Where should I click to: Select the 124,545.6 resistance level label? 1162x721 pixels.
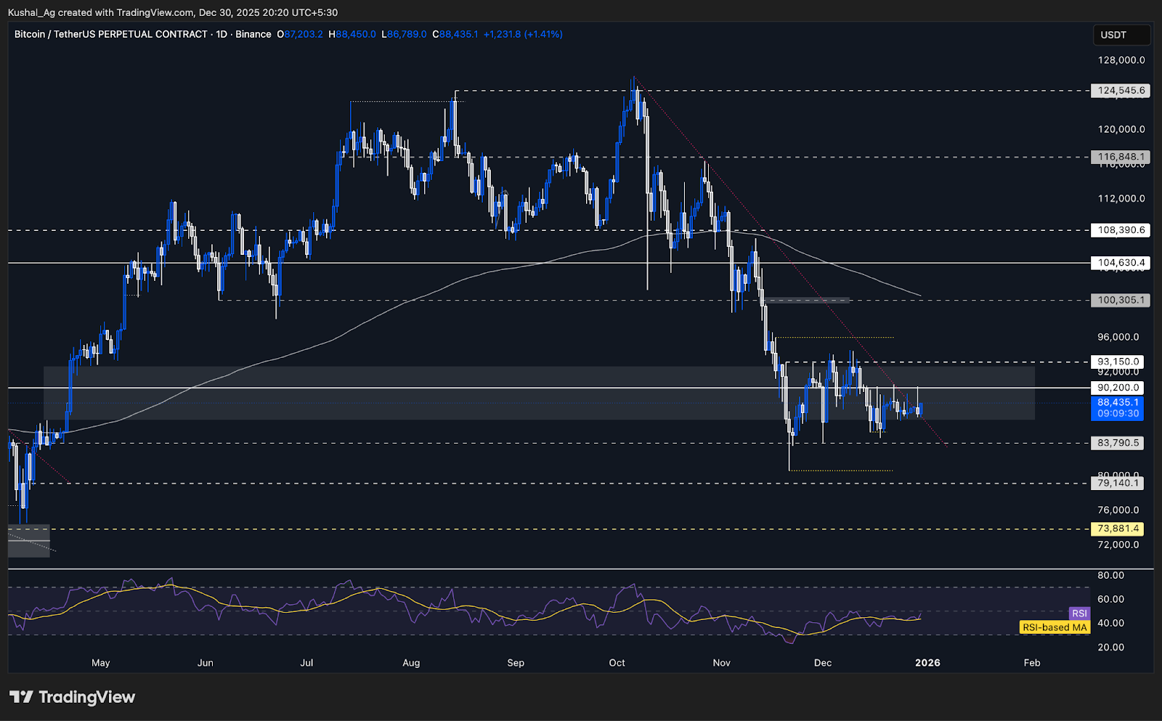click(1119, 91)
